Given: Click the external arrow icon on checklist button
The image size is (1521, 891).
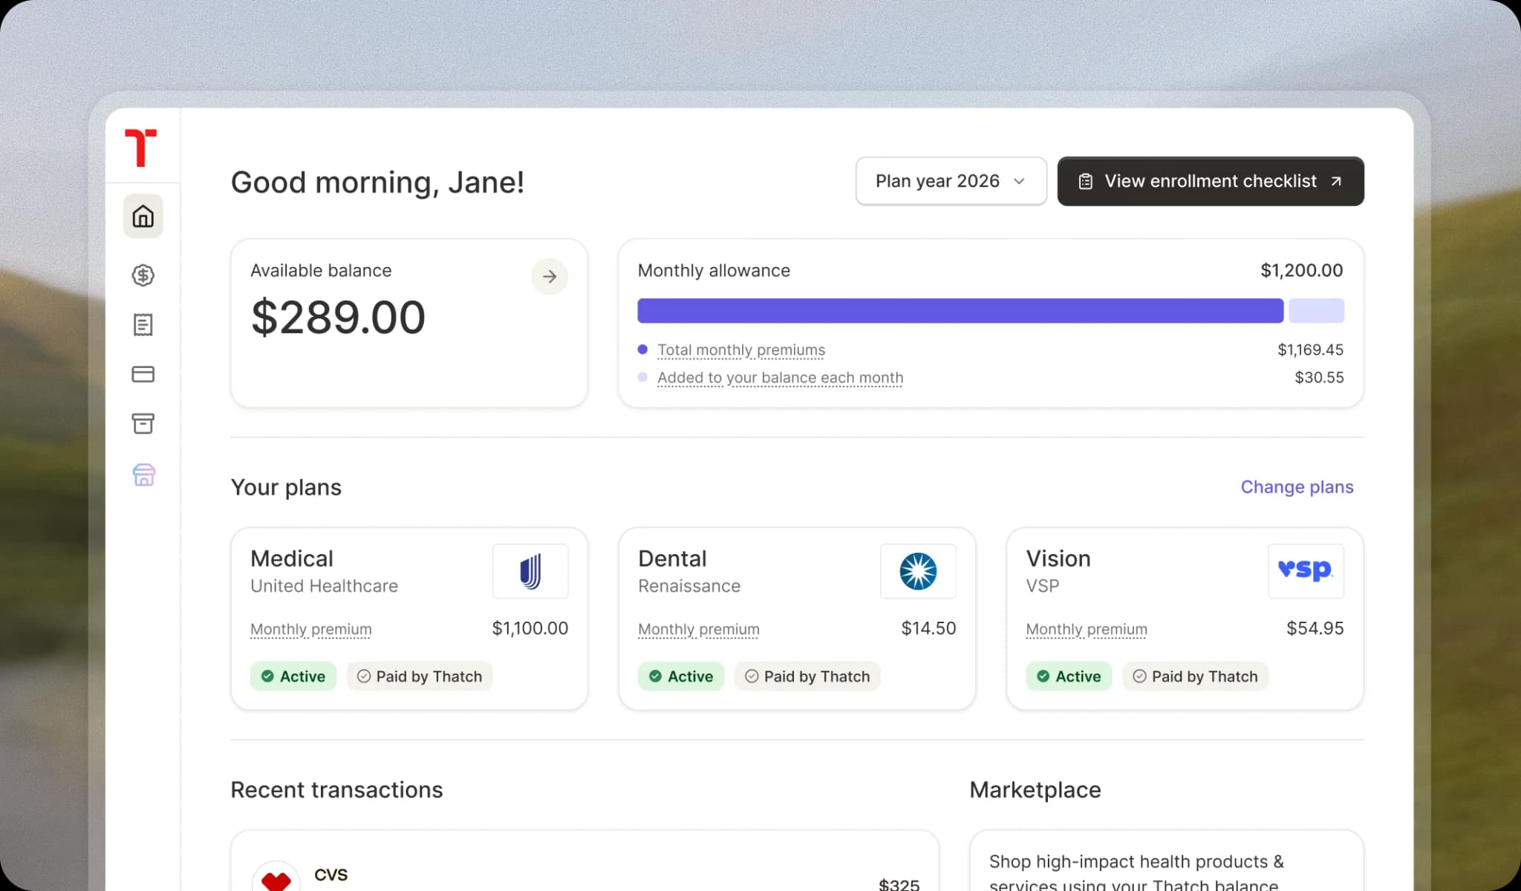Looking at the screenshot, I should click(1336, 181).
